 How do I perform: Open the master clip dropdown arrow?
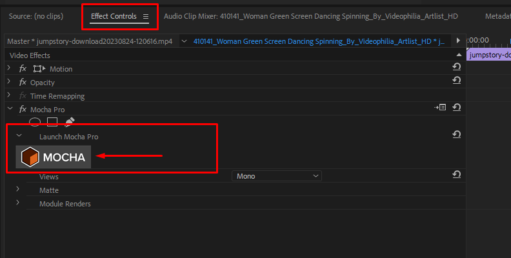[184, 41]
